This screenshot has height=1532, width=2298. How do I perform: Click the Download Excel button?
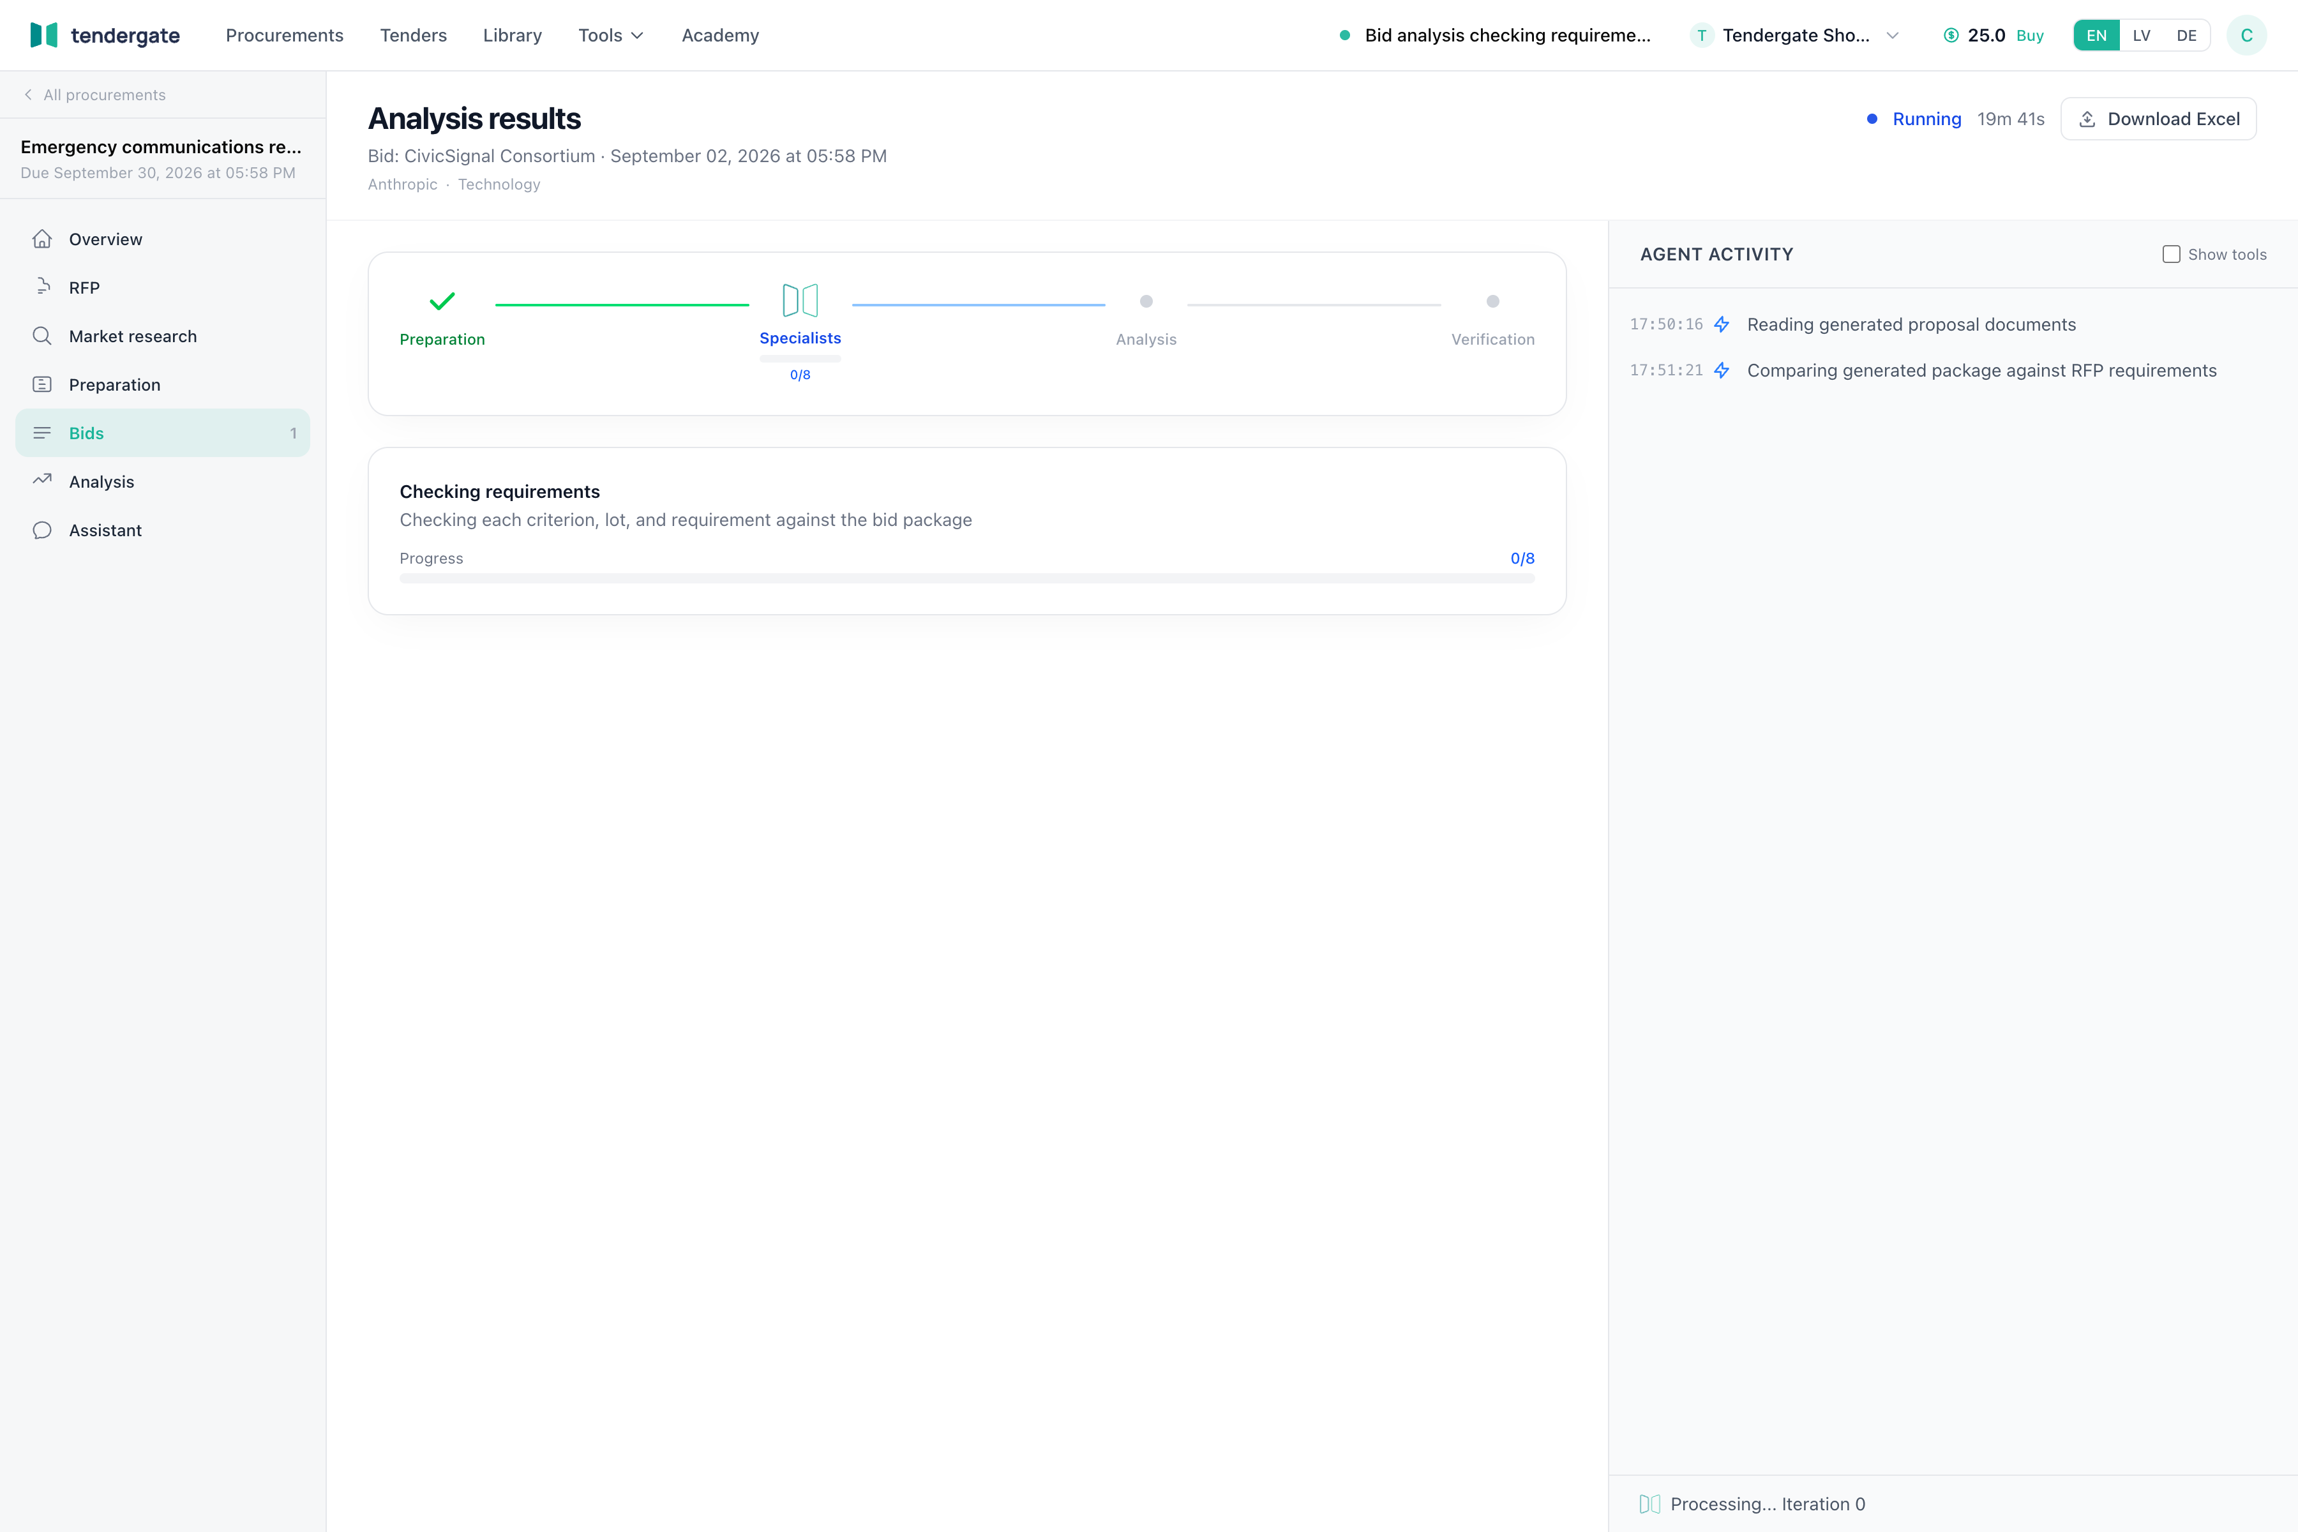2158,119
